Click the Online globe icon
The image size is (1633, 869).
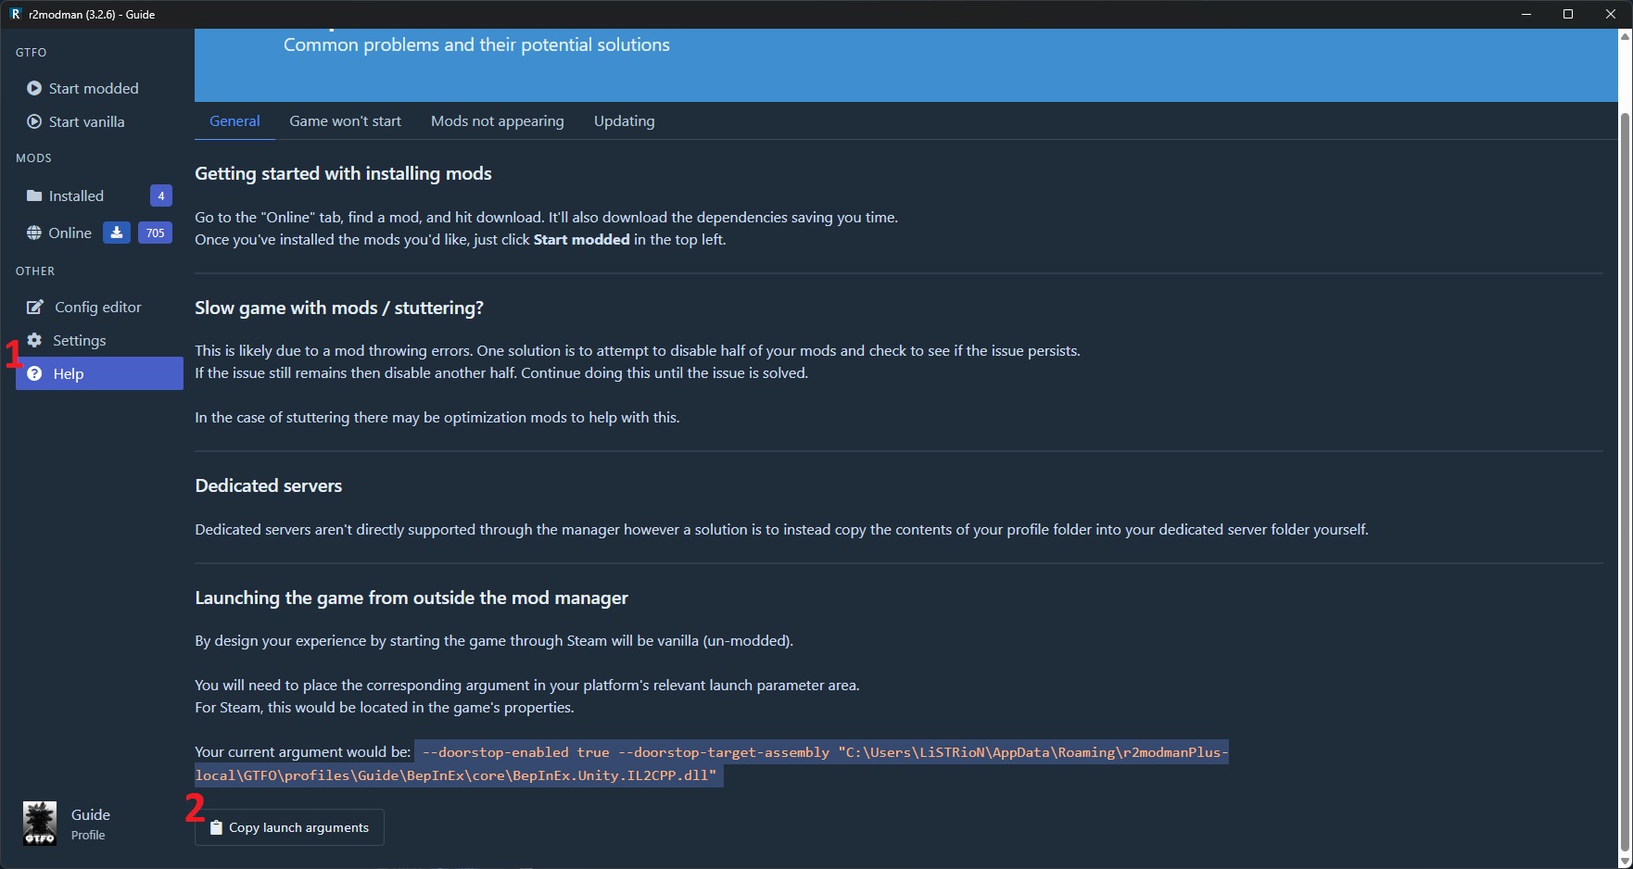34,233
